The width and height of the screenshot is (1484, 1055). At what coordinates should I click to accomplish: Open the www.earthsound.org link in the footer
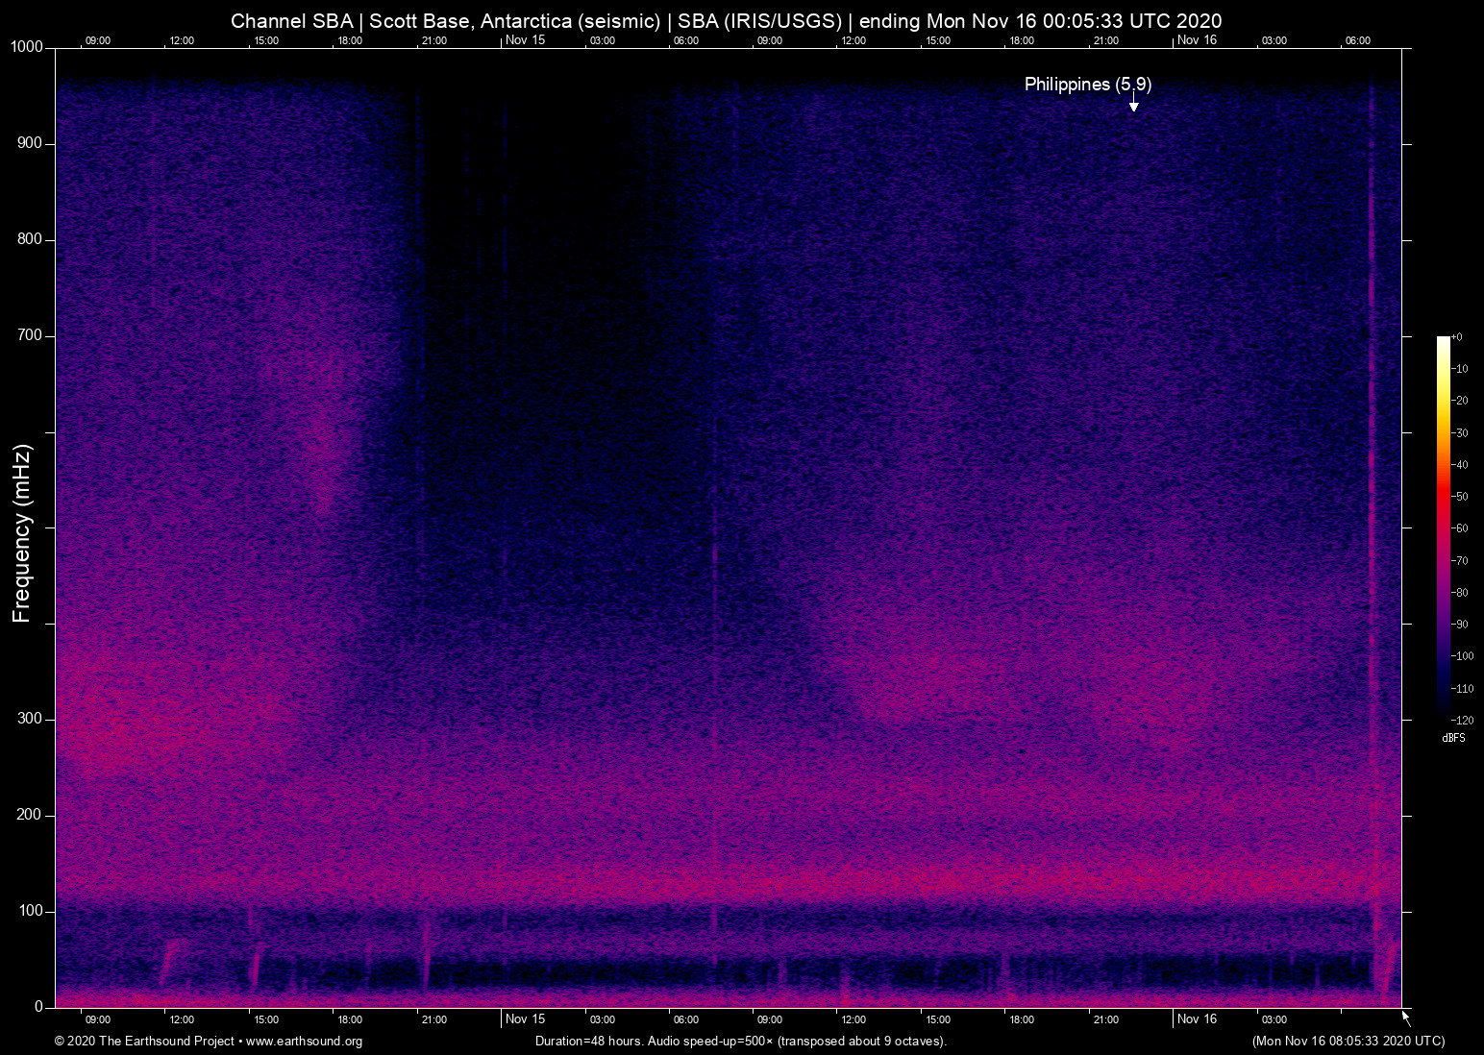[304, 1042]
